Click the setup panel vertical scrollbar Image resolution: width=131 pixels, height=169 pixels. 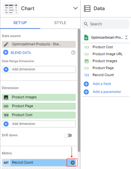click(79, 90)
